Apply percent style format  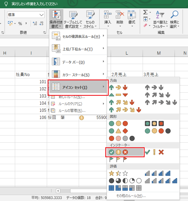coord(20,23)
